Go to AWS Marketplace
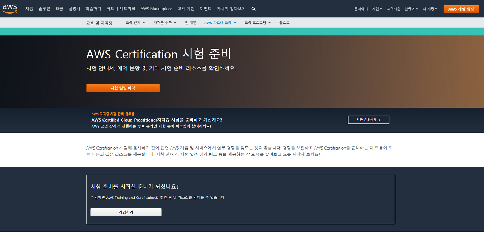 [156, 9]
